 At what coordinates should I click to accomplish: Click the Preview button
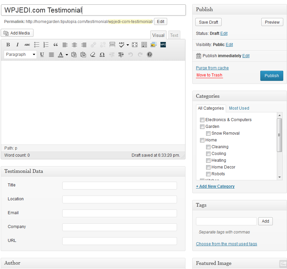coord(272,22)
